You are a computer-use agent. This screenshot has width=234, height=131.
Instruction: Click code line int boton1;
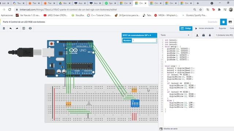171,40
